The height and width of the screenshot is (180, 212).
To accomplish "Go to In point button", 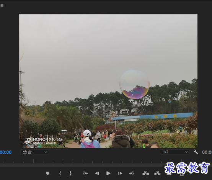I will tap(85, 173).
